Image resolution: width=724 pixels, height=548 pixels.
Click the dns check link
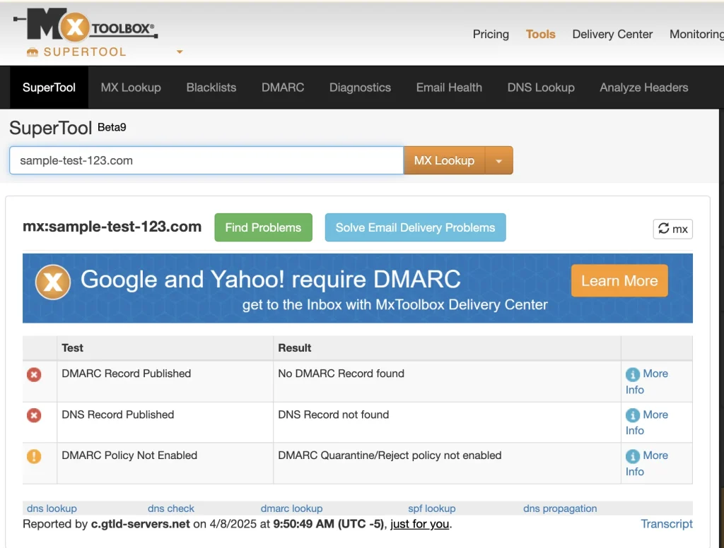(x=171, y=508)
